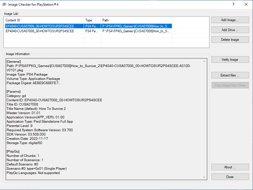253x190 pixels.
Task: Click the scroll up arrow in Image Information
Action: coord(204,61)
